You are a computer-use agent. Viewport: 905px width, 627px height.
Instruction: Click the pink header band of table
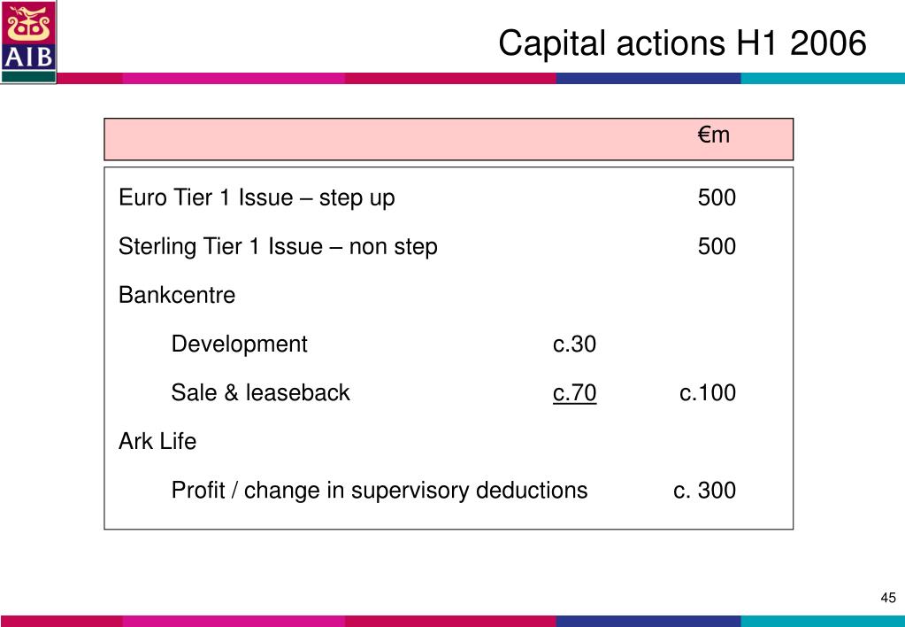449,139
